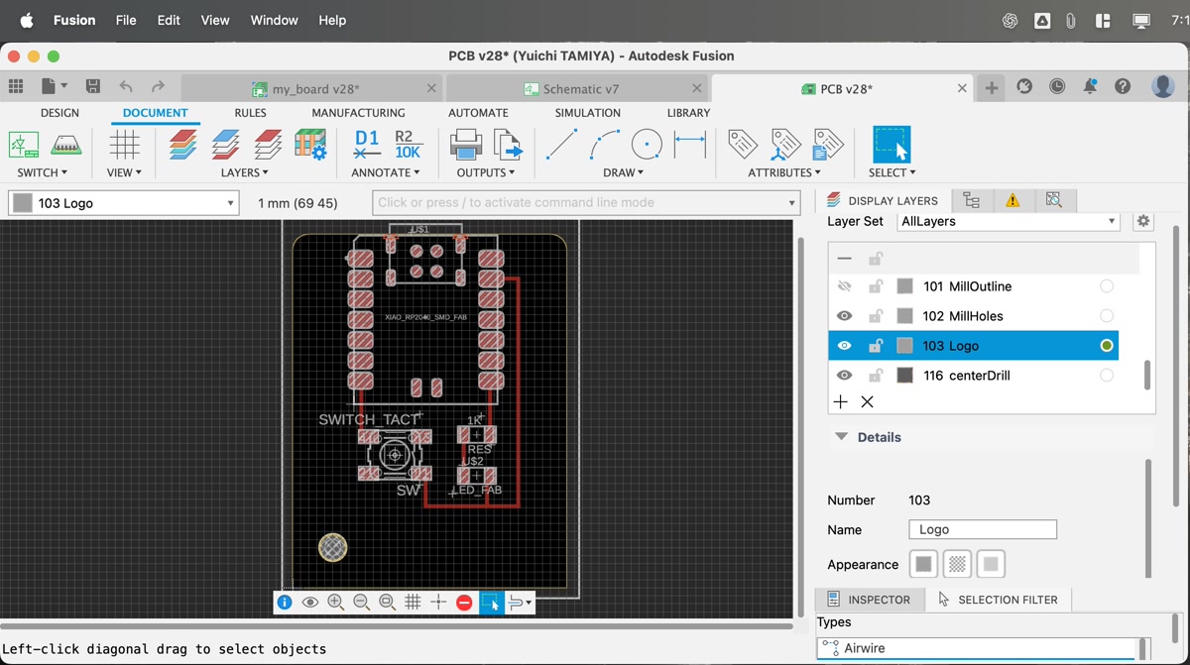This screenshot has width=1190, height=665.
Task: Click the layer Name input field
Action: click(x=982, y=530)
